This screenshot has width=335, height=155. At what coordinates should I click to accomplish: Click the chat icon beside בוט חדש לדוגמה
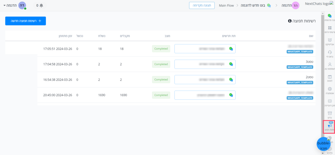pyautogui.click(x=269, y=5)
